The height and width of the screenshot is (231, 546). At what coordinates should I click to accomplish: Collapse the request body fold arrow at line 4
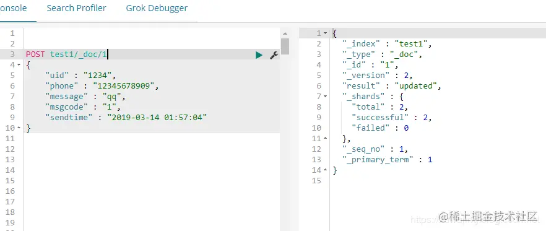tap(19, 65)
